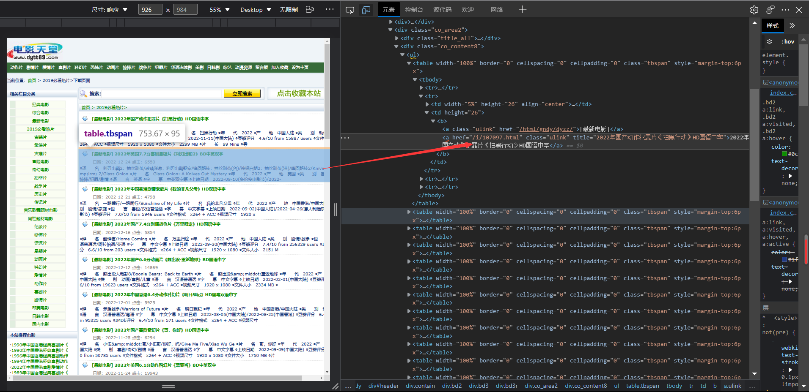Expand text-decoration shorthand under color #0c

point(790,176)
